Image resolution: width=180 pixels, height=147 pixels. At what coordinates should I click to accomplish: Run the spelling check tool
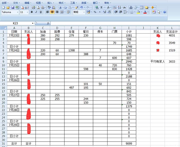point(49,7)
